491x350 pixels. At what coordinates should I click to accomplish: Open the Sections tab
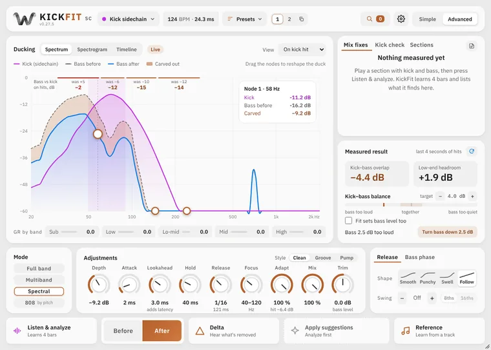pyautogui.click(x=421, y=45)
